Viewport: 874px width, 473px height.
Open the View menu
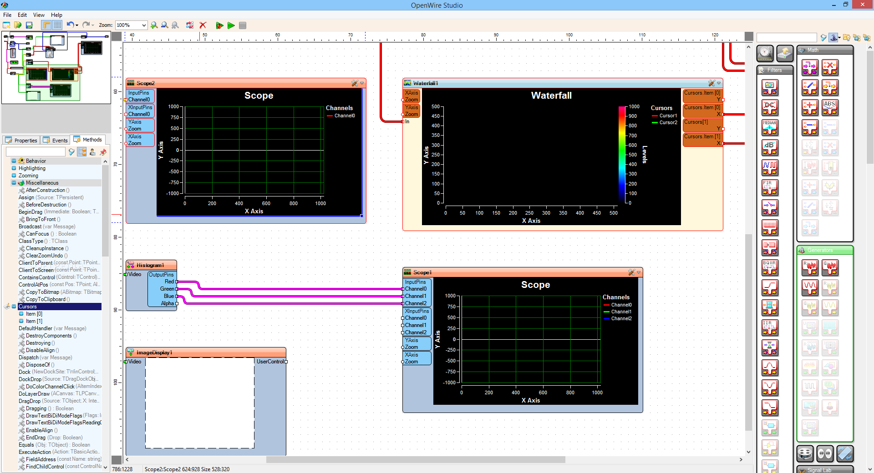[x=39, y=15]
